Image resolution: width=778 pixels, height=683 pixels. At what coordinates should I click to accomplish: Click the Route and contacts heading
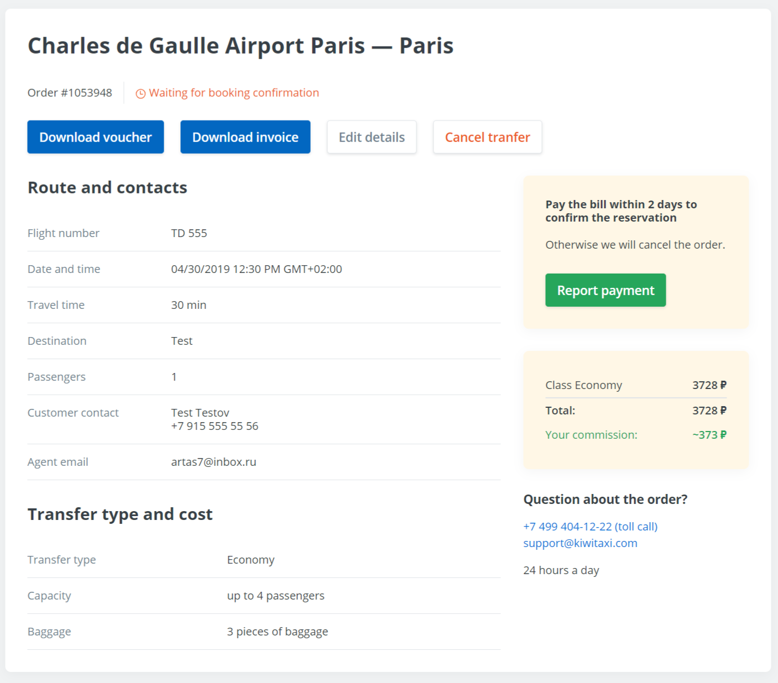click(107, 188)
